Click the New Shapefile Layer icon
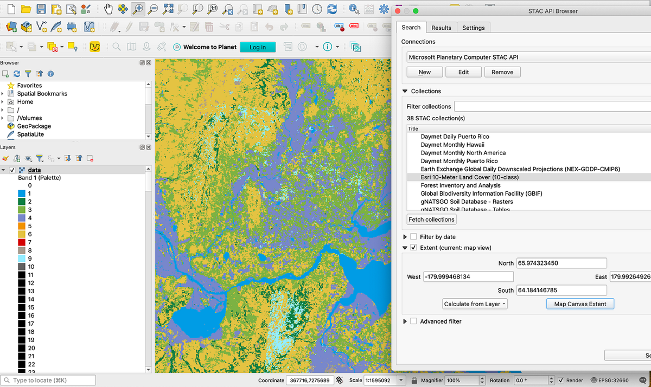The width and height of the screenshot is (651, 387). click(x=41, y=27)
